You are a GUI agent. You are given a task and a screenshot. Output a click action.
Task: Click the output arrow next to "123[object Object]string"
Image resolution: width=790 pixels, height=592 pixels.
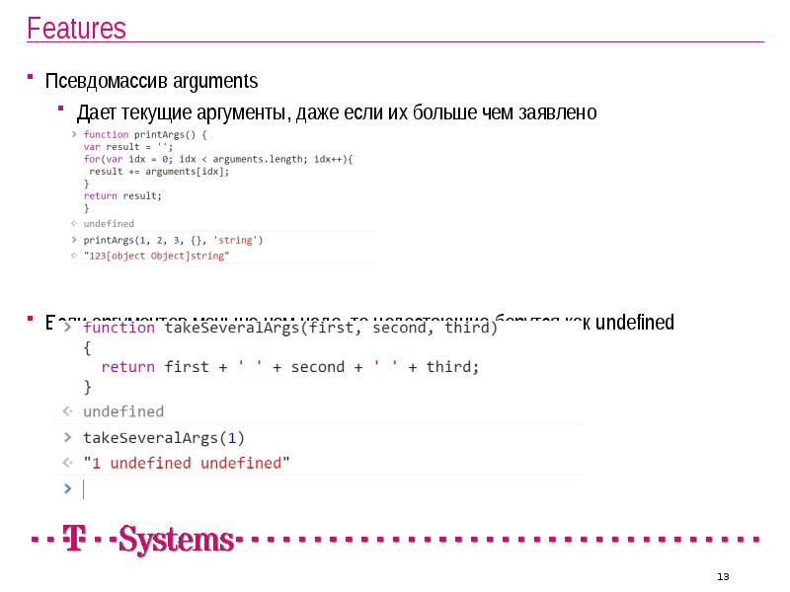coord(74,256)
